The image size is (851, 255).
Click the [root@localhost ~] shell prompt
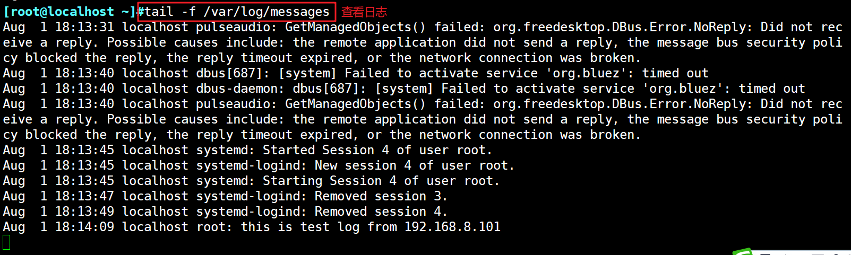[x=70, y=12]
